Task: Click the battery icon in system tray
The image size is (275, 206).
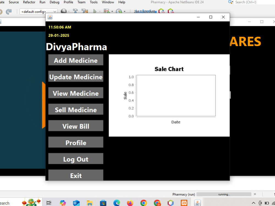Action: [267, 203]
